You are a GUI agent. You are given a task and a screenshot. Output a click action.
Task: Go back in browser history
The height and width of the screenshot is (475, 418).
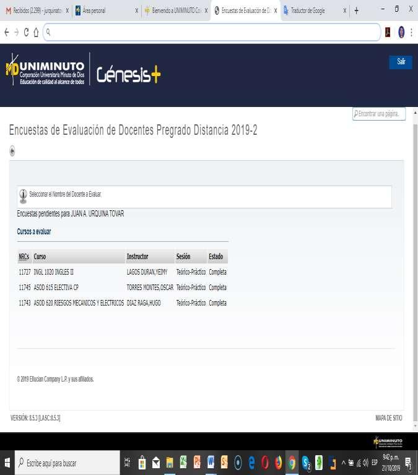pyautogui.click(x=7, y=32)
